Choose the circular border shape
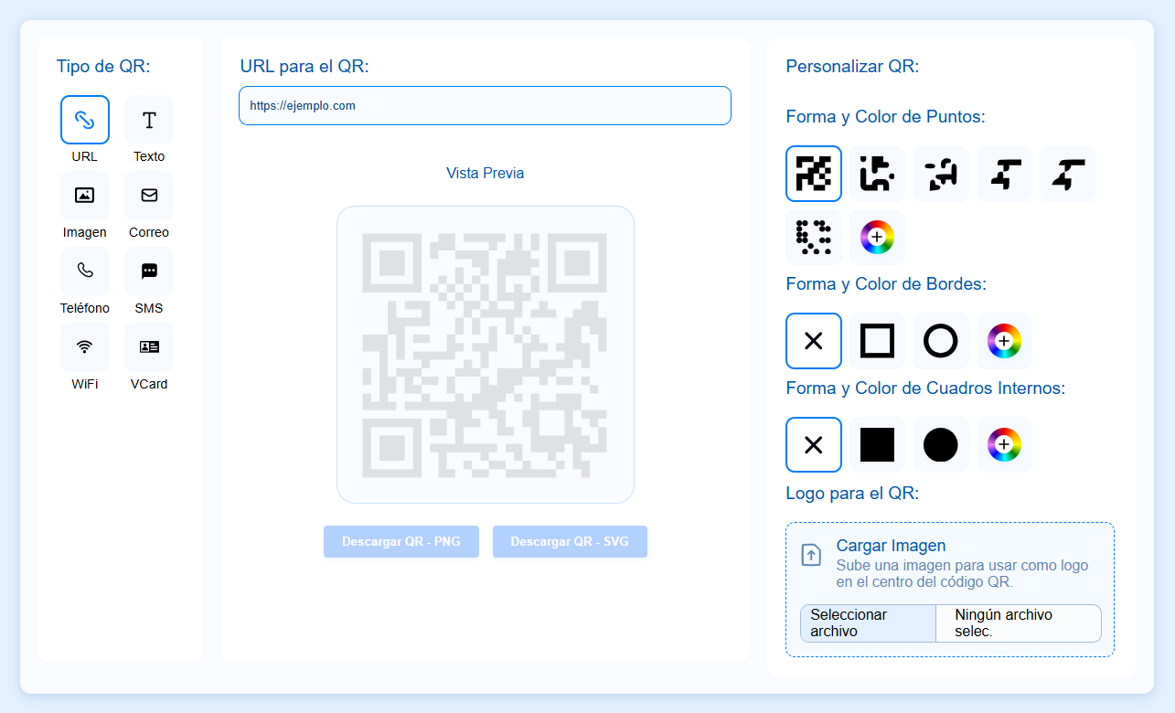Viewport: 1175px width, 713px height. point(940,340)
